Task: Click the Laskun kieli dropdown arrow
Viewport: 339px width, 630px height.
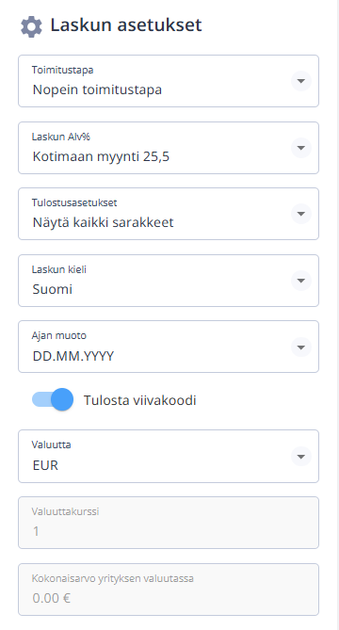Action: [300, 280]
